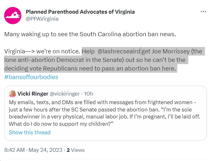Open Planned Parenthood Advocates of Virginia avatar
Image resolution: width=210 pixels, height=161 pixels.
tap(13, 16)
